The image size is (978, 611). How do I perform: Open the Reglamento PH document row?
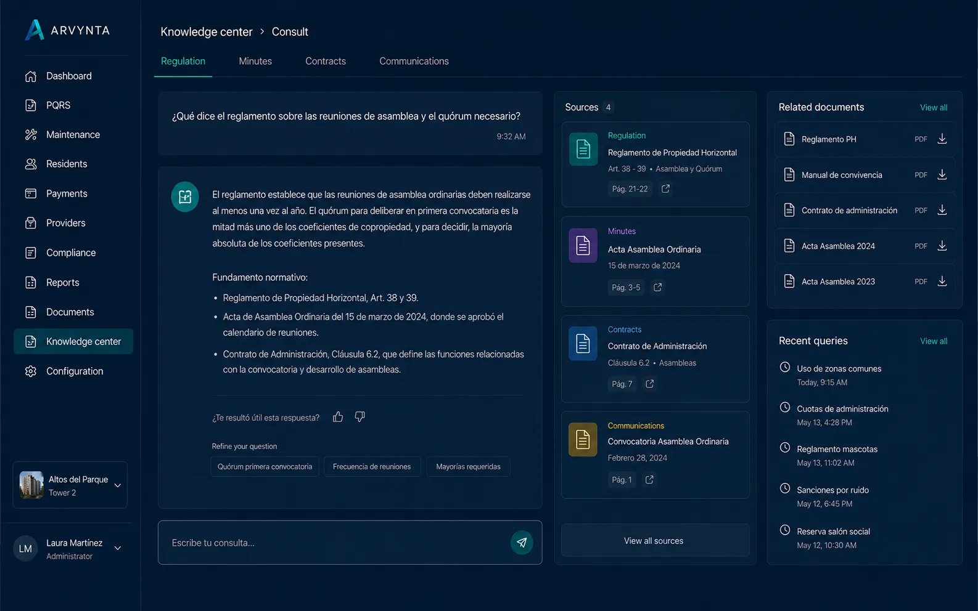(x=865, y=139)
